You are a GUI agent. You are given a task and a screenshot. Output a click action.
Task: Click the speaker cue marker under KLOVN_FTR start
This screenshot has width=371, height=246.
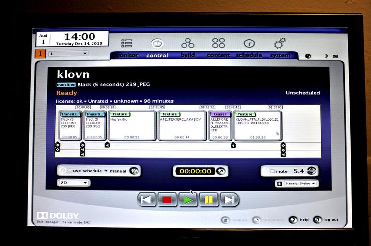click(233, 145)
